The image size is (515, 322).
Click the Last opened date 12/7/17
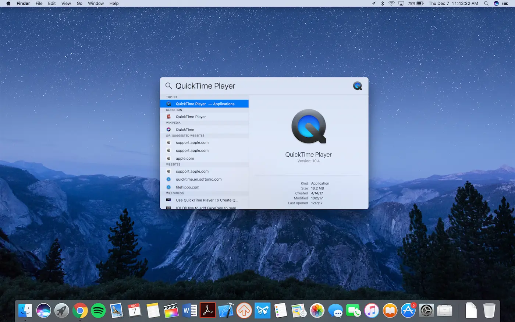click(x=317, y=203)
